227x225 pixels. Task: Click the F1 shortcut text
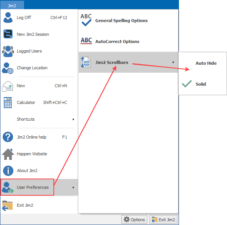click(64, 137)
